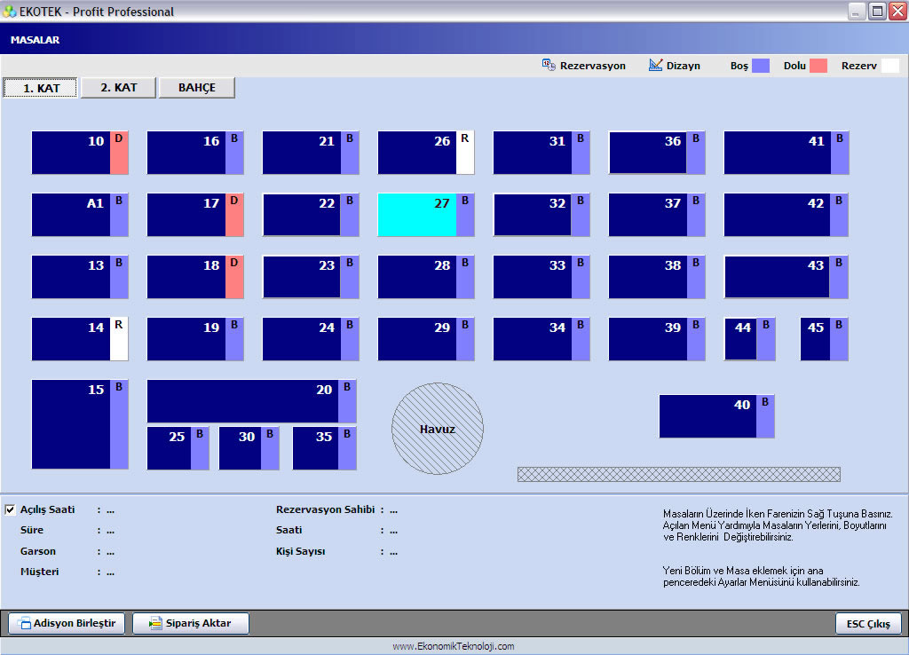
Task: Click the MASALAR header title
Action: coord(35,40)
